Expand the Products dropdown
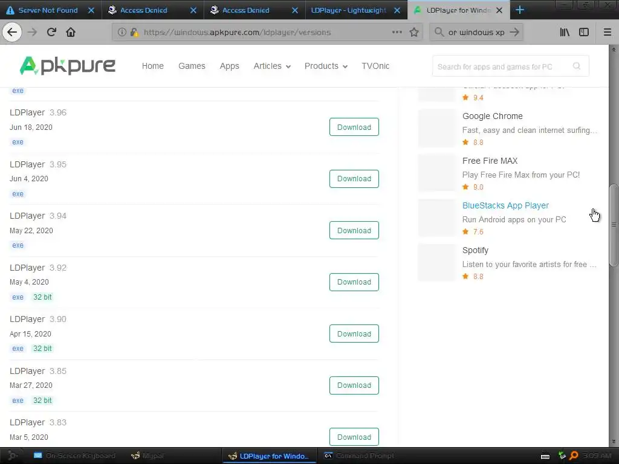The height and width of the screenshot is (464, 619). 326,66
